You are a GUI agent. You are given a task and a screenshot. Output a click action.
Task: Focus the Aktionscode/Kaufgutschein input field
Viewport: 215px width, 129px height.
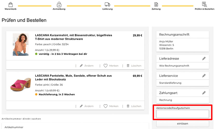point(183,114)
